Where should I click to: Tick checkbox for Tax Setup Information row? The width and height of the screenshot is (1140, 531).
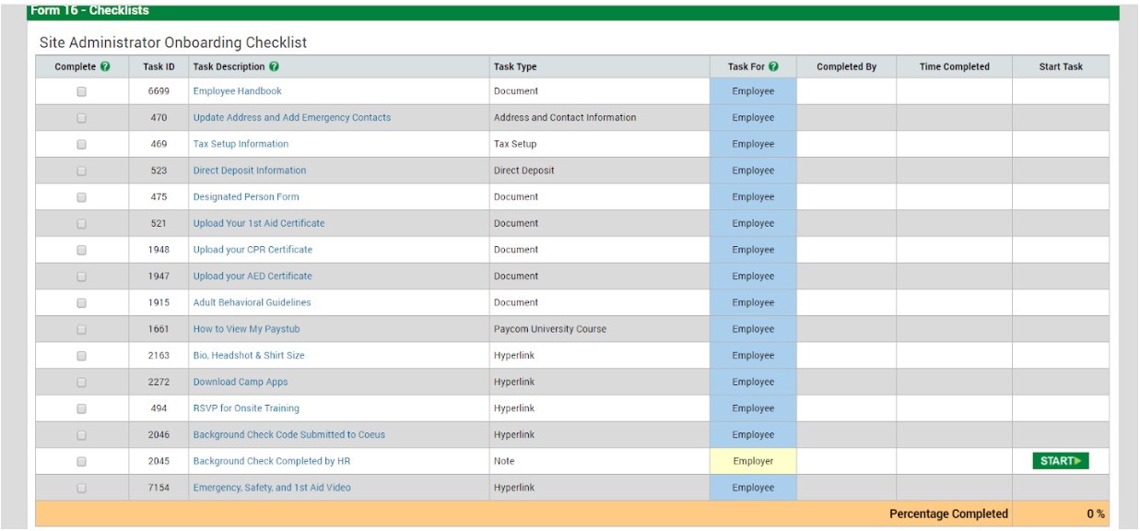point(82,144)
